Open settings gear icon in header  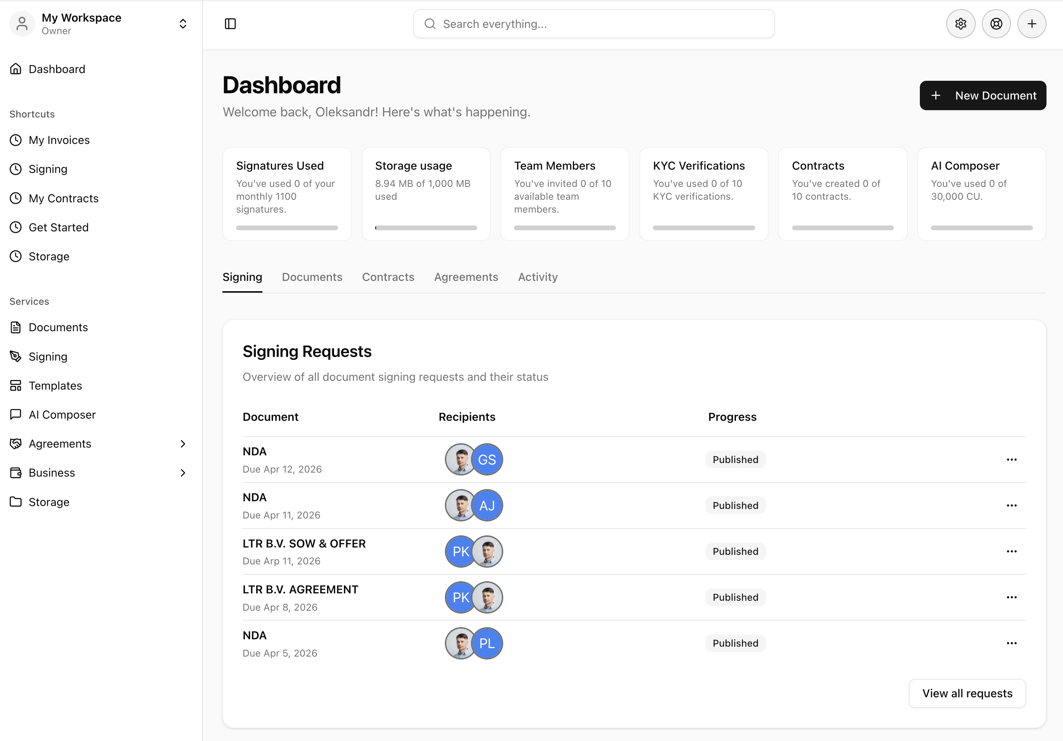[961, 24]
